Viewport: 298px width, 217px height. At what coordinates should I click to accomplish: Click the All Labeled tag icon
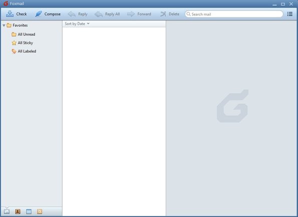14,51
